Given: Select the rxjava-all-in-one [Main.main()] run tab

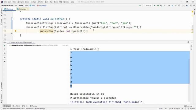Looking at the screenshot, I should tap(21, 42).
